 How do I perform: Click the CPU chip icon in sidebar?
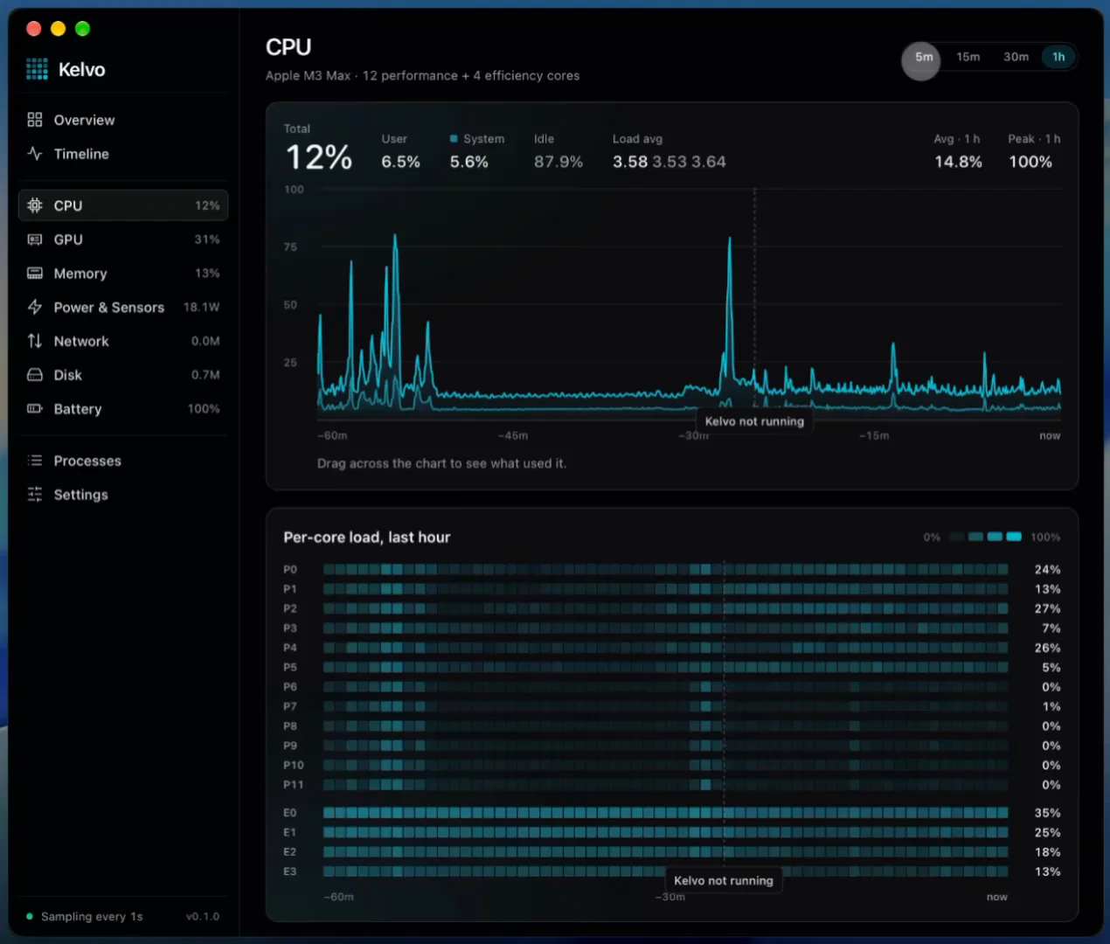35,205
